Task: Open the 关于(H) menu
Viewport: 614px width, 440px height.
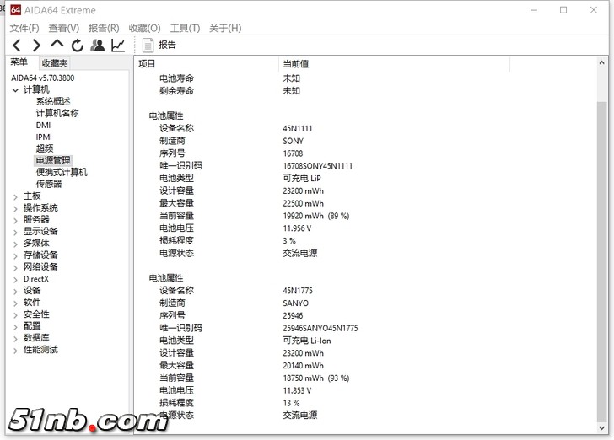Action: [x=225, y=28]
